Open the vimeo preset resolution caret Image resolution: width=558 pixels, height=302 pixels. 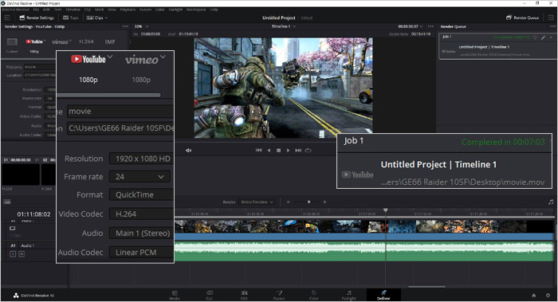click(70, 41)
